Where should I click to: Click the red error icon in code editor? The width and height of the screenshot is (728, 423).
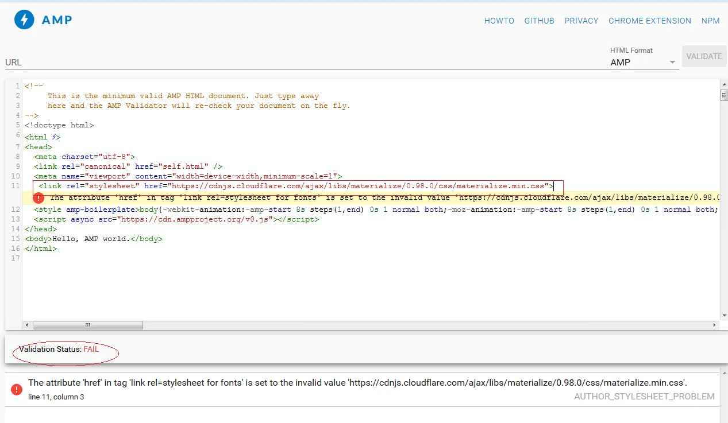point(38,198)
